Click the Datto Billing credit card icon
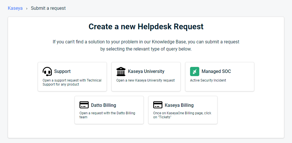Viewport: 292px width, 143px height. (84, 105)
